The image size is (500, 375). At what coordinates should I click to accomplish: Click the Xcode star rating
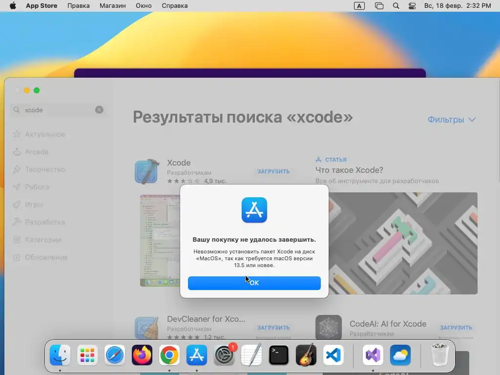(x=184, y=181)
